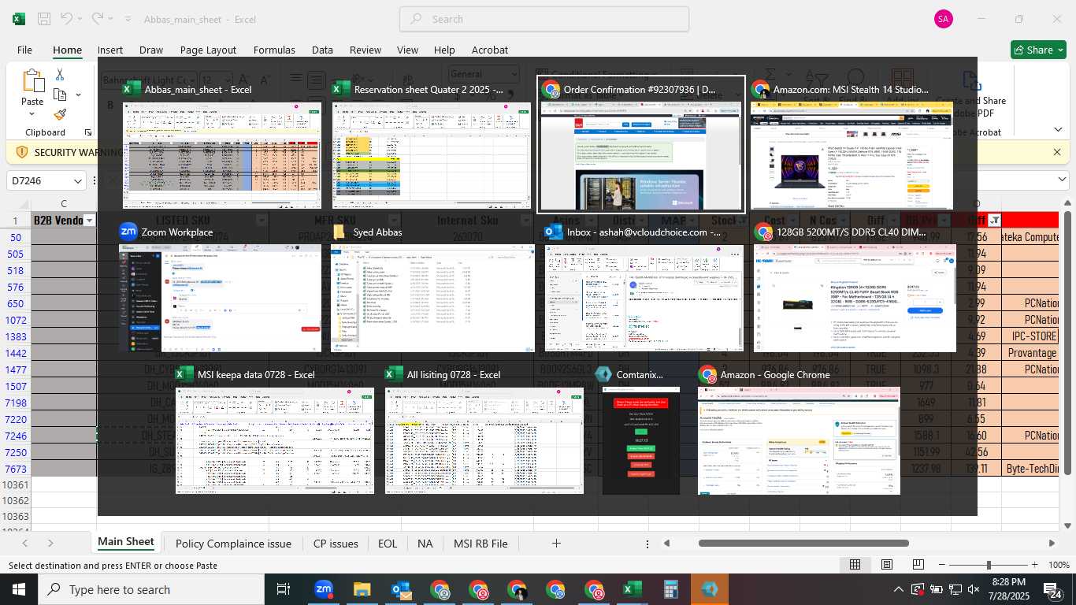Click the Redo arrow in quick access toolbar
The height and width of the screenshot is (605, 1076).
(97, 18)
